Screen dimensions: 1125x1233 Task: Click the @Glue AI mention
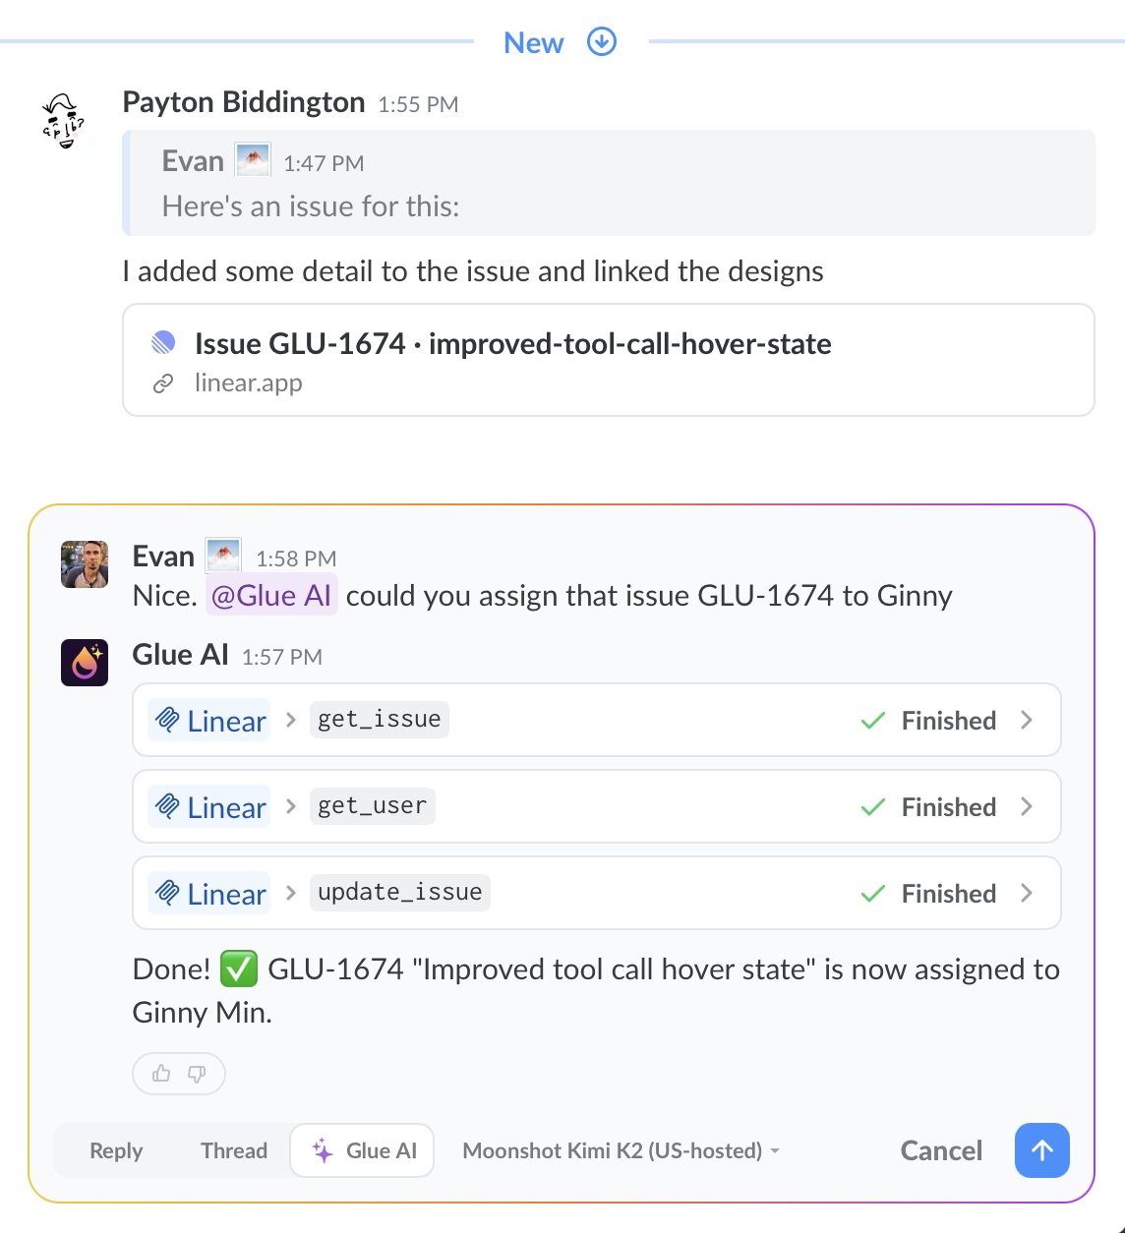[271, 596]
